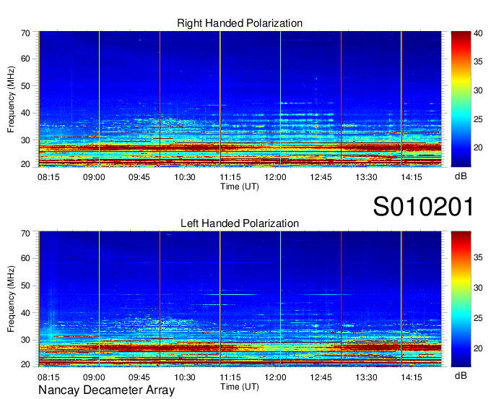Click 11:15 time tick on Left Handed plot
The width and height of the screenshot is (491, 399).
point(230,377)
